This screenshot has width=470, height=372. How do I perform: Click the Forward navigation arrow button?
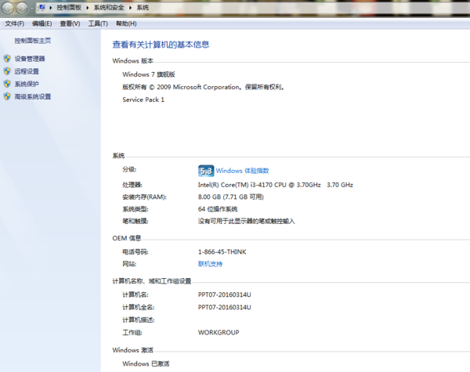click(22, 8)
